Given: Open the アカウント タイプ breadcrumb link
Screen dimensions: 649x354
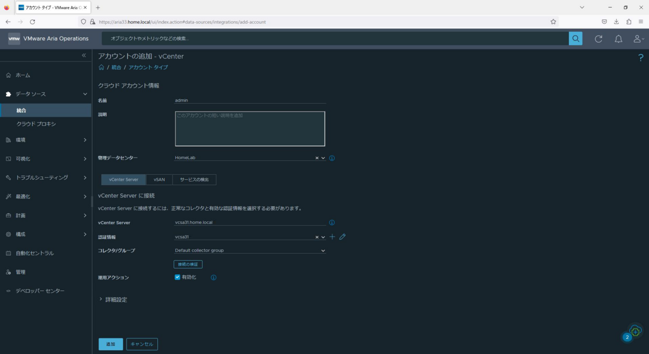Looking at the screenshot, I should point(148,67).
